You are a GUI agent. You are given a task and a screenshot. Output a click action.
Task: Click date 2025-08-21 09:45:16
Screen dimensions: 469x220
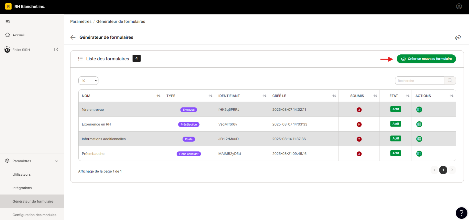289,154
